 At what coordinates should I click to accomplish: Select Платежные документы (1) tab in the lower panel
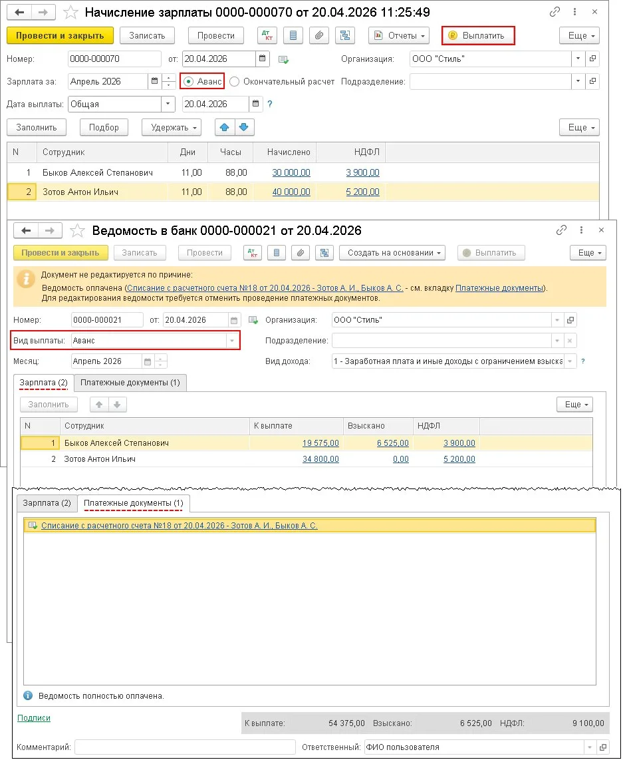pos(134,503)
